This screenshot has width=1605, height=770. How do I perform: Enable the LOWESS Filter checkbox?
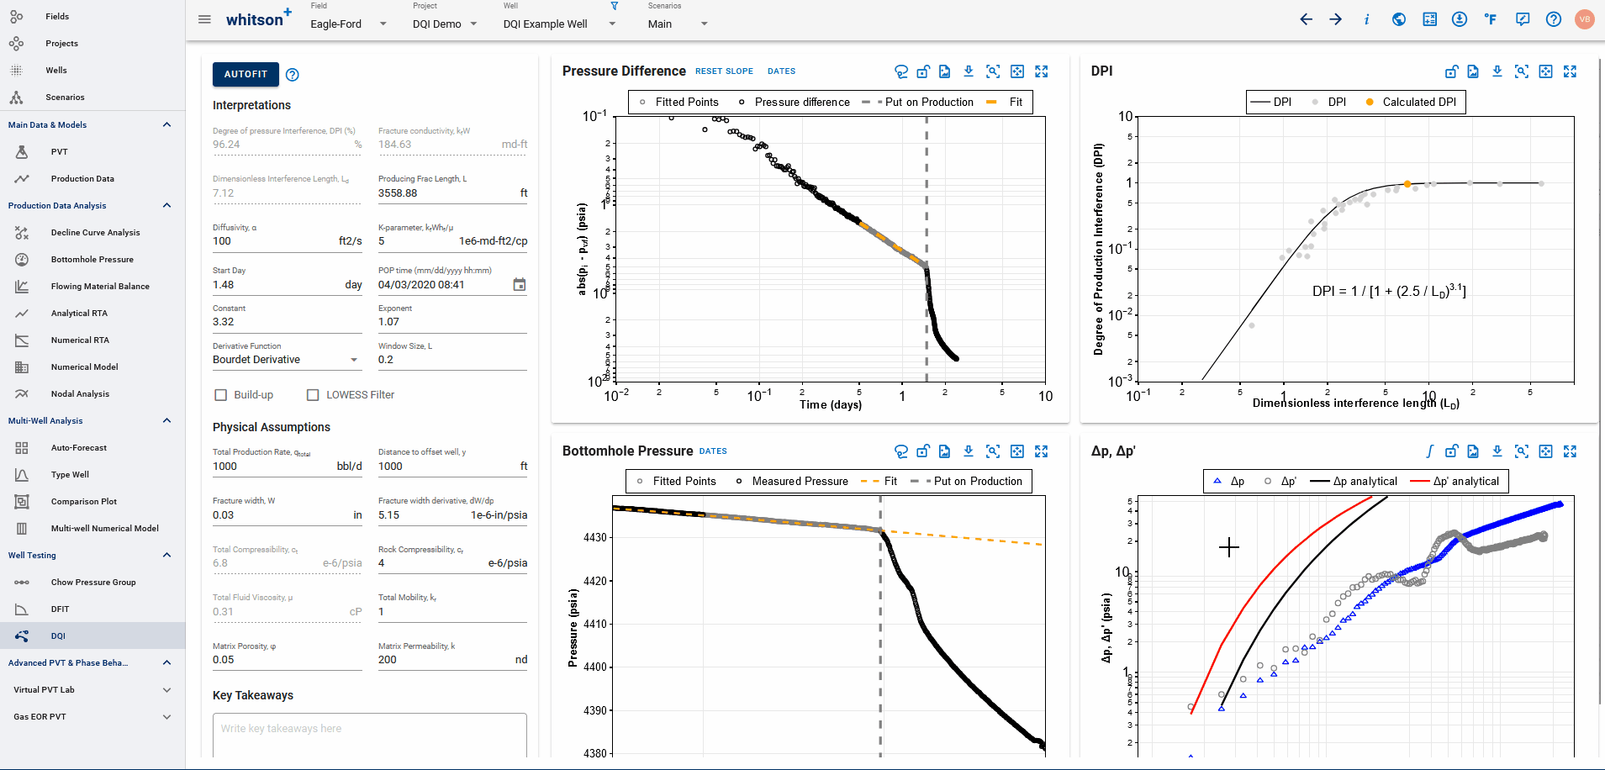pos(313,395)
